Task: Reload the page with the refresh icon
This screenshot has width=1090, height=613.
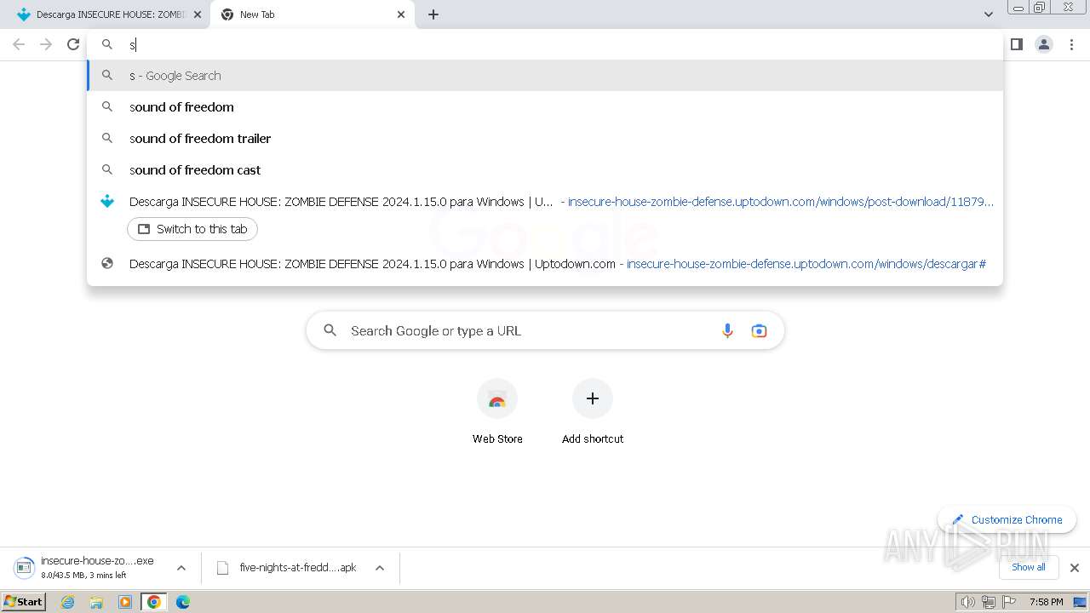Action: (73, 44)
